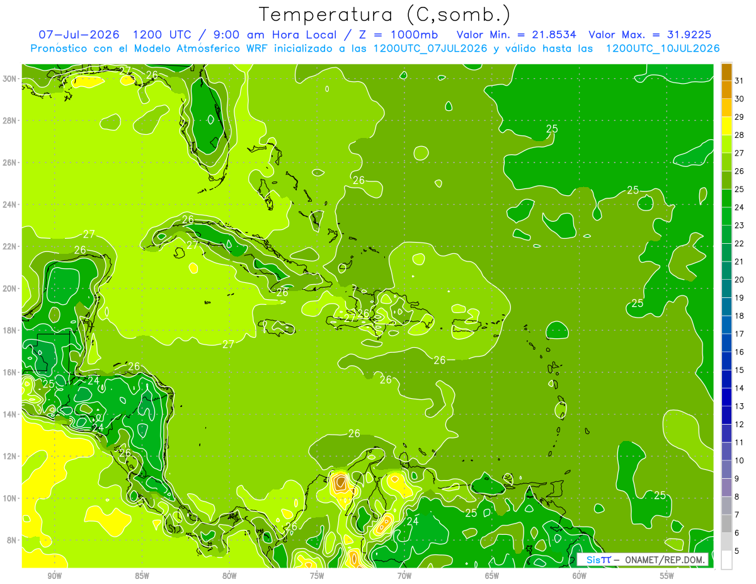
Task: Click the color scale label '10'
Action: tap(740, 461)
